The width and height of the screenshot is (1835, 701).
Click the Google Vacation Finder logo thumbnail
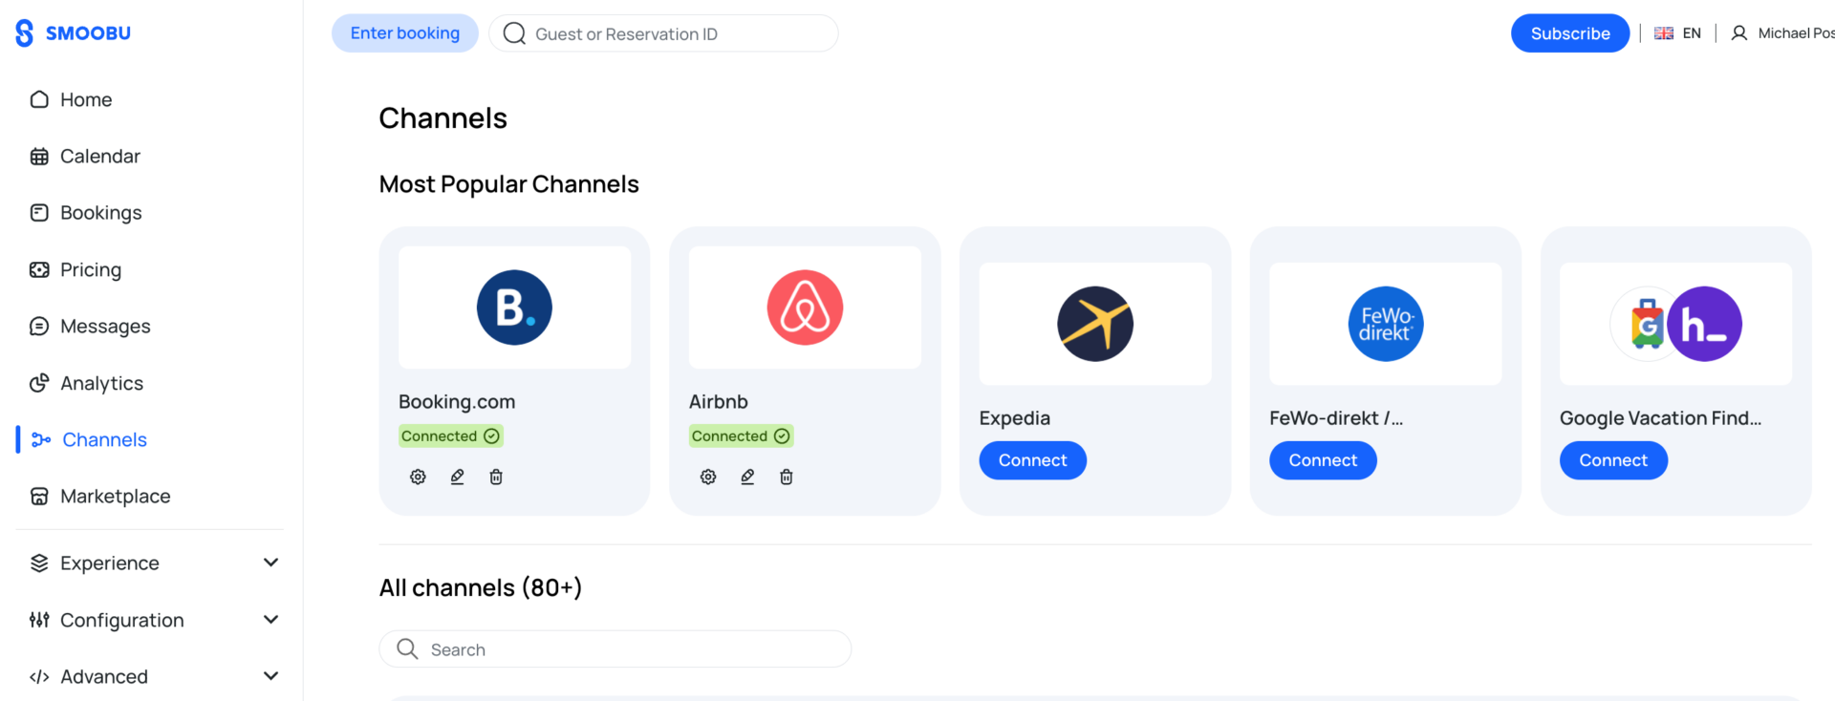pyautogui.click(x=1675, y=324)
